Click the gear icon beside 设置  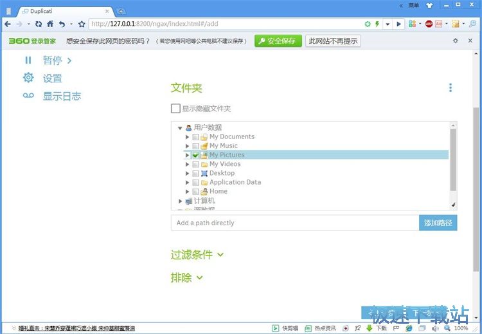click(x=28, y=78)
